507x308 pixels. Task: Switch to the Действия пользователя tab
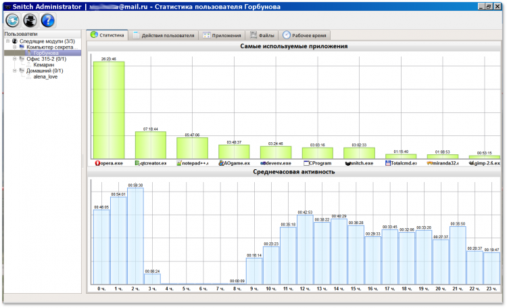click(x=163, y=35)
